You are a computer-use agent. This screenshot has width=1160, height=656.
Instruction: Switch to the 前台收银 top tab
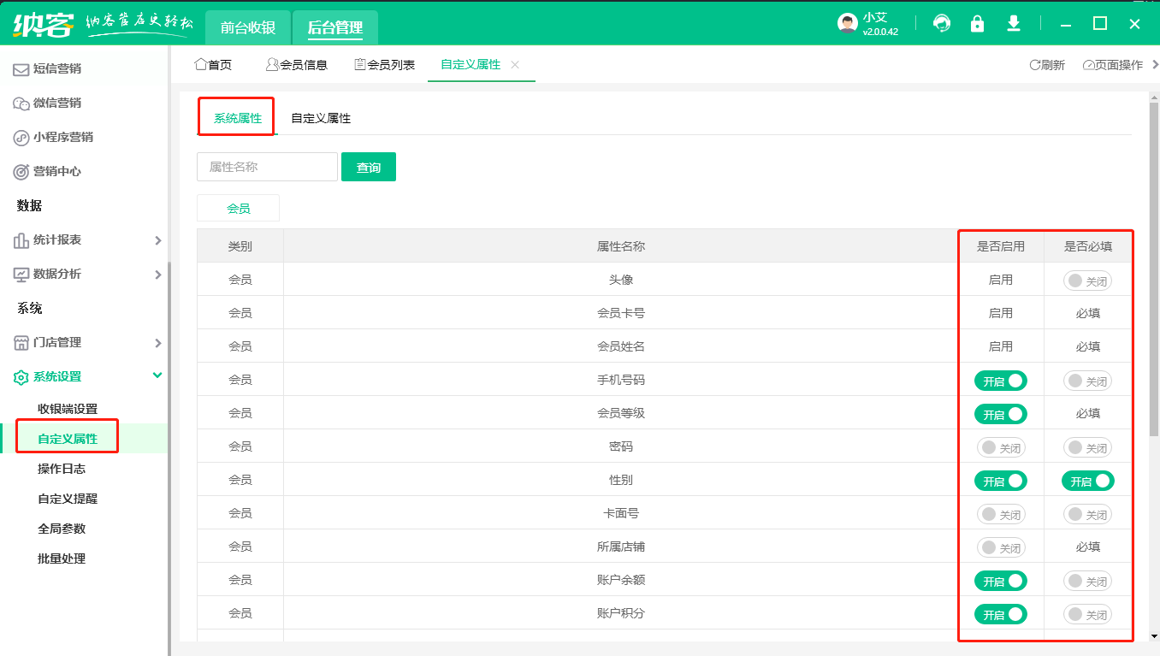coord(248,27)
